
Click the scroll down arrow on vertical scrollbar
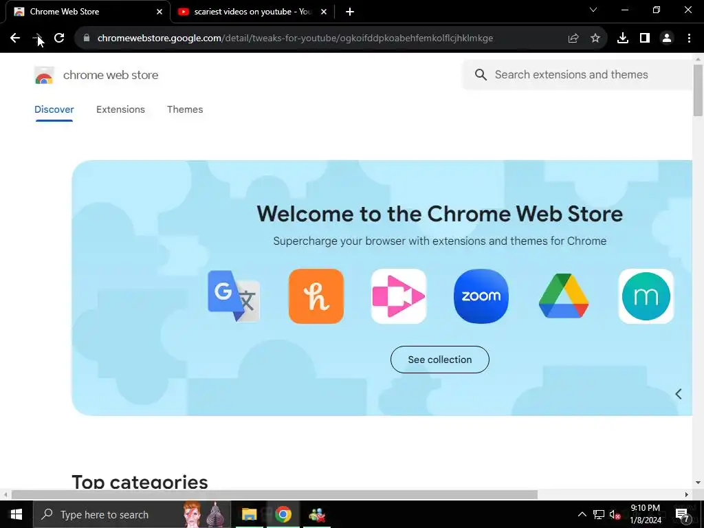[x=698, y=483]
